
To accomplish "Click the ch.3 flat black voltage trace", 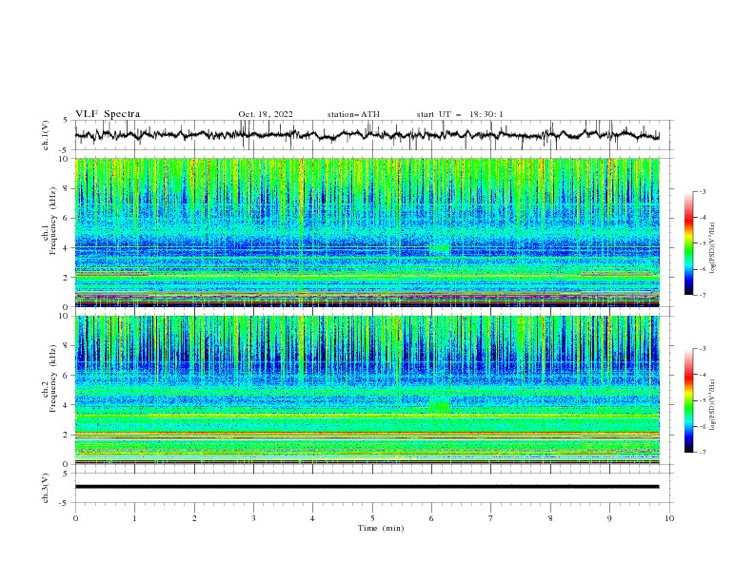I will click(367, 487).
